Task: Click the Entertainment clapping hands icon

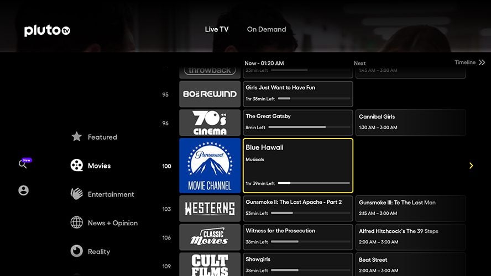Action: tap(77, 194)
